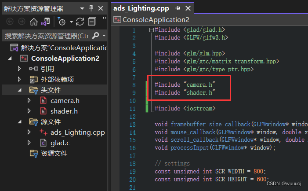Click on "camera.h" include text on line 8
The height and width of the screenshot is (191, 308).
point(199,84)
